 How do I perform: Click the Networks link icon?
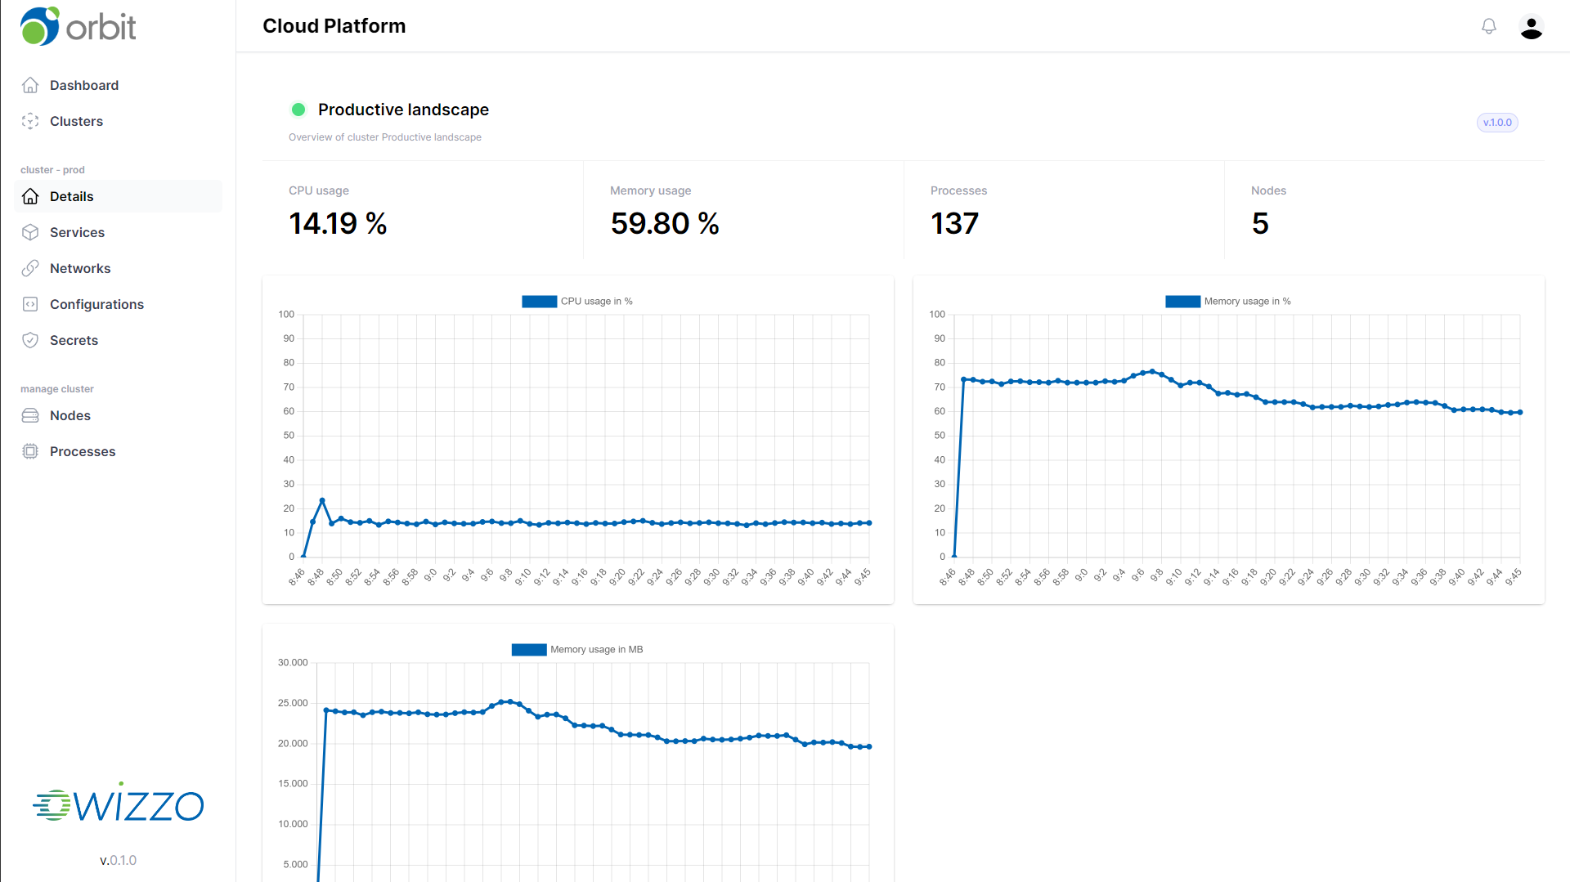pos(30,268)
